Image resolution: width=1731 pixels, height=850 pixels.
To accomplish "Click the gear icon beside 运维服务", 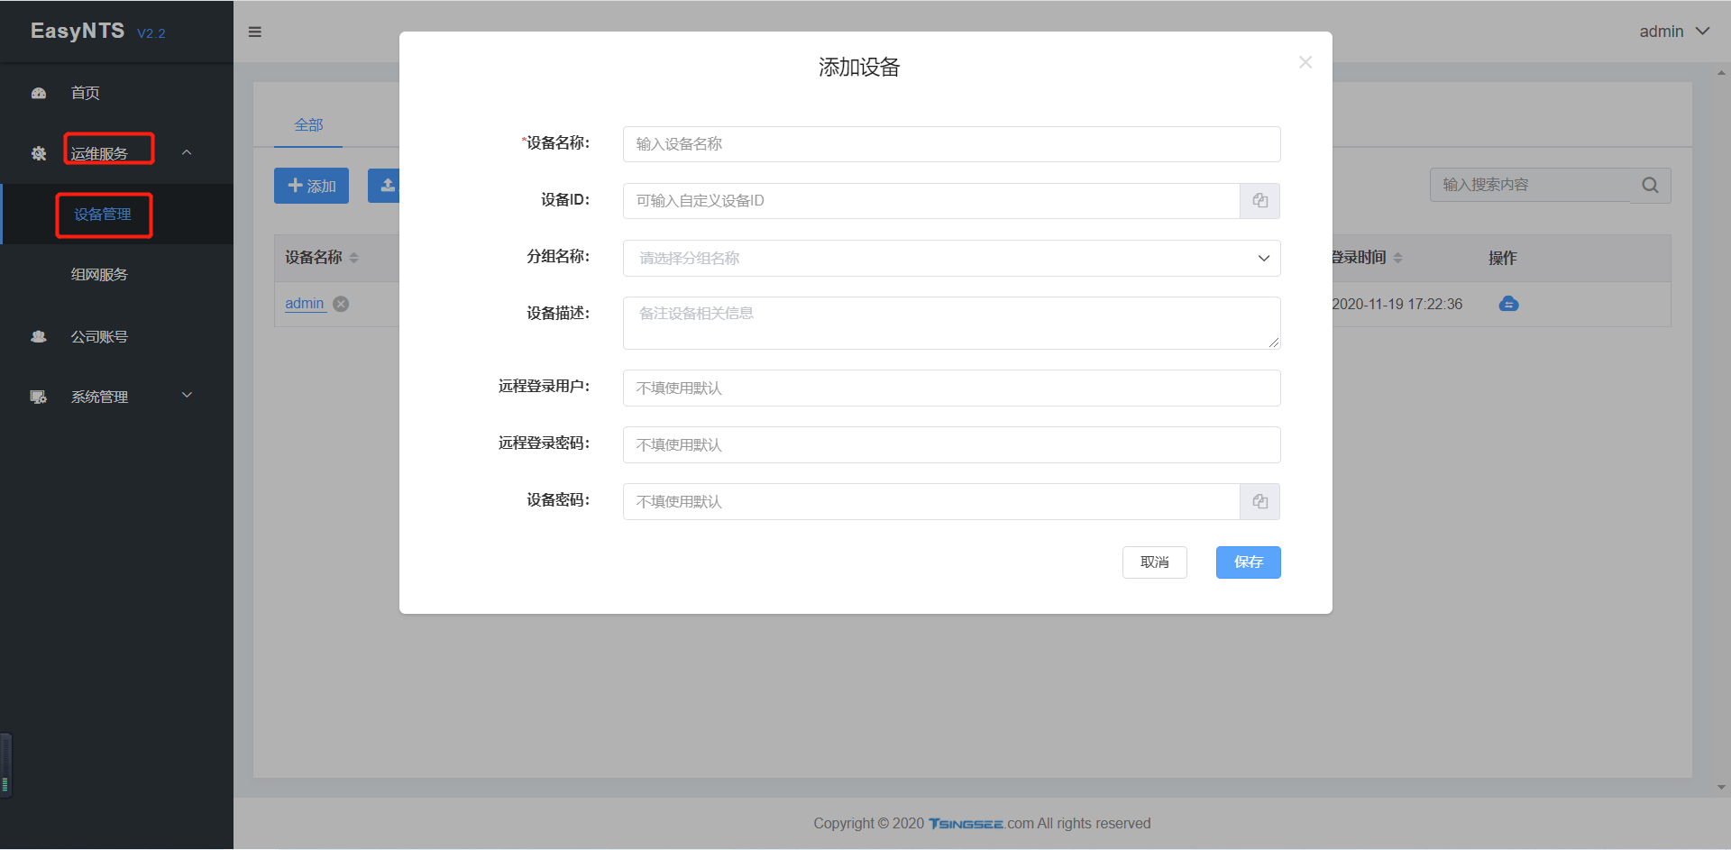I will click(39, 153).
